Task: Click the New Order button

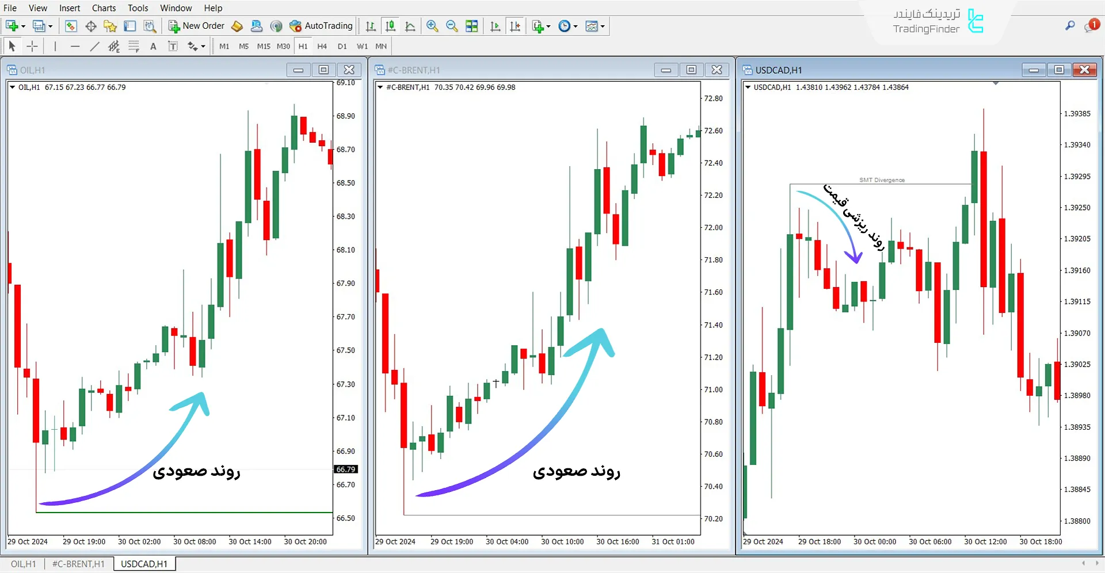Action: [x=196, y=26]
